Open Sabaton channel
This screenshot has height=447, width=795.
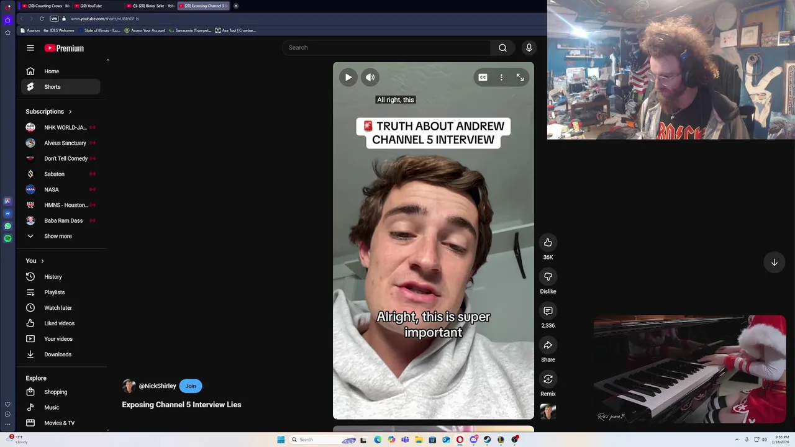(60, 174)
